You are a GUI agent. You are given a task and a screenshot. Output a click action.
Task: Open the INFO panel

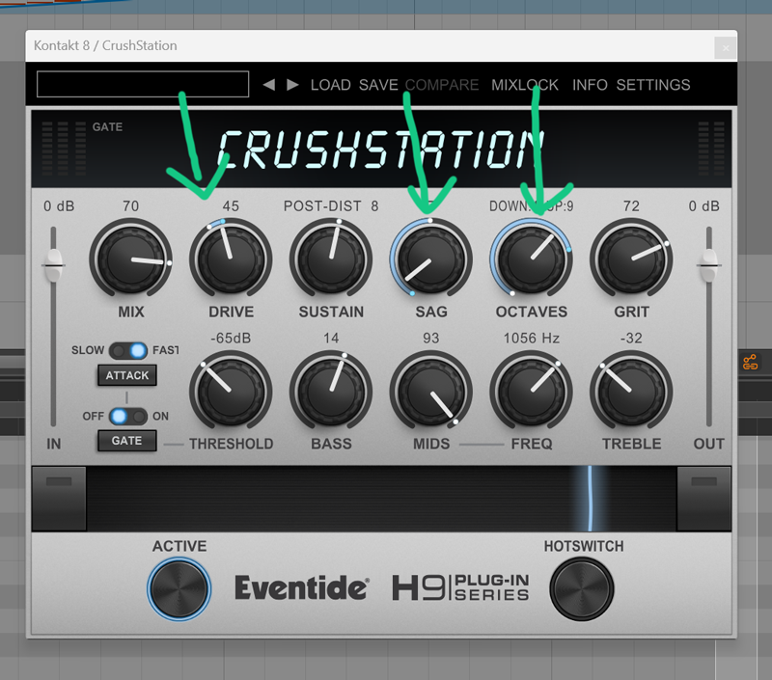tap(590, 85)
